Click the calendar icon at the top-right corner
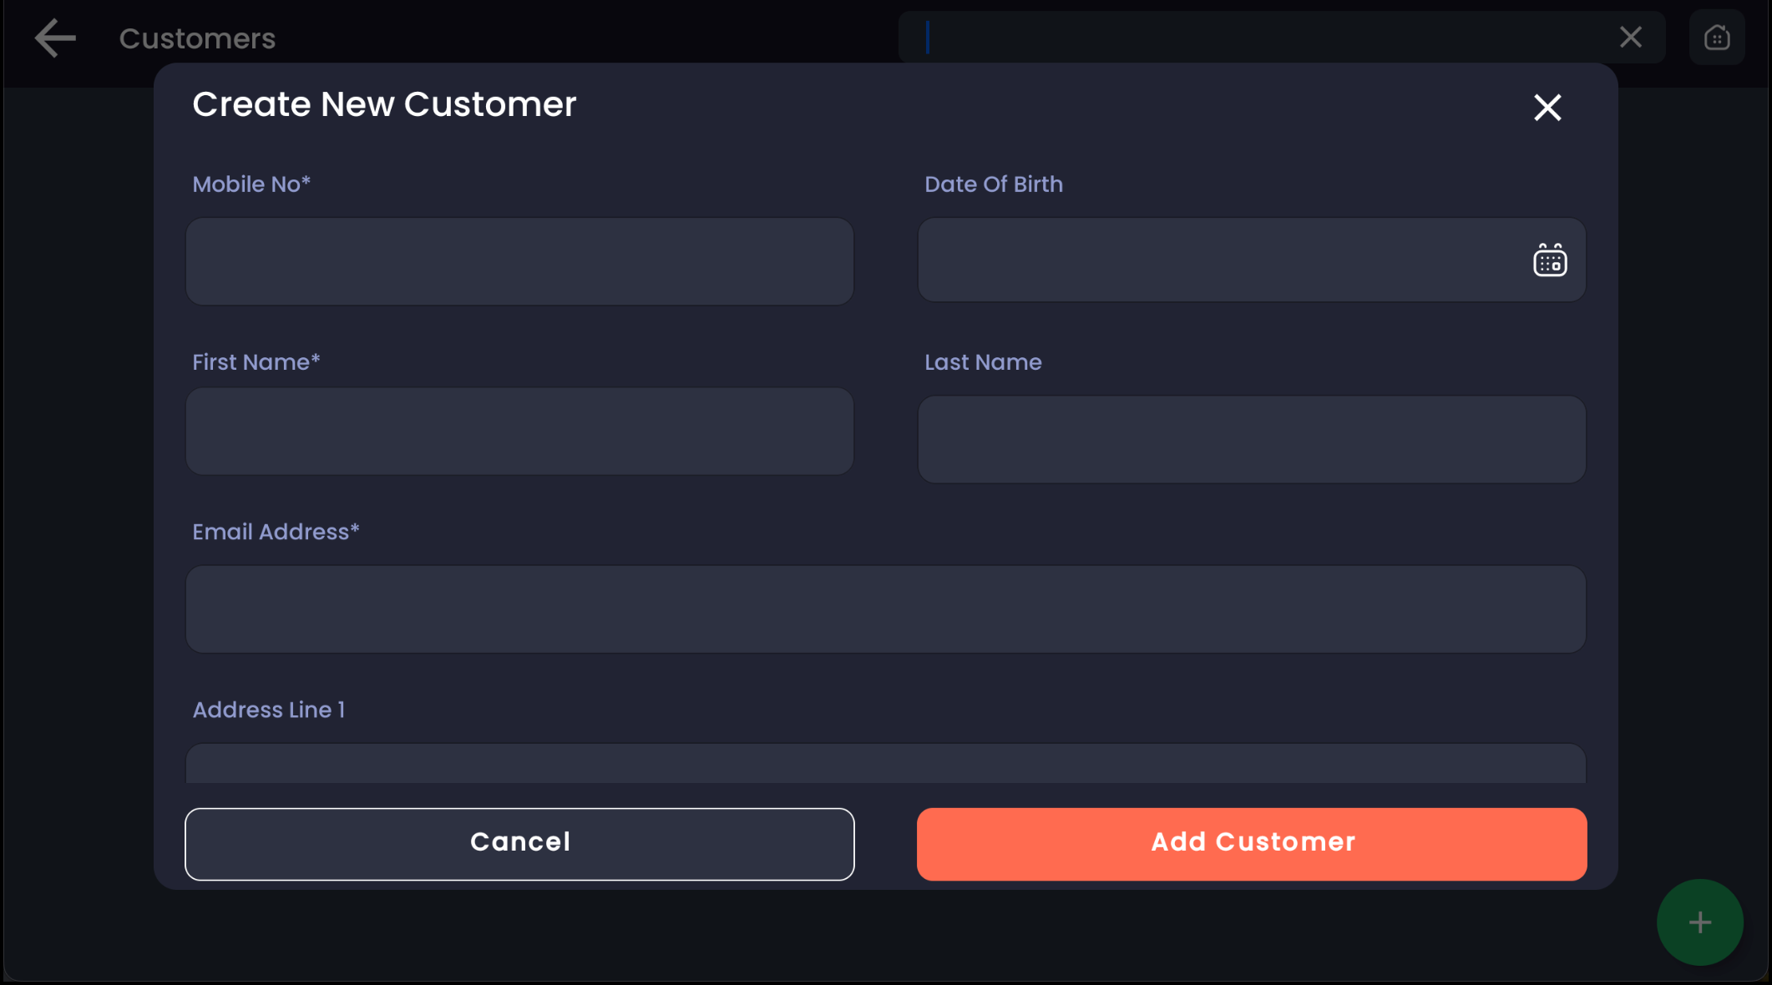 click(1716, 38)
